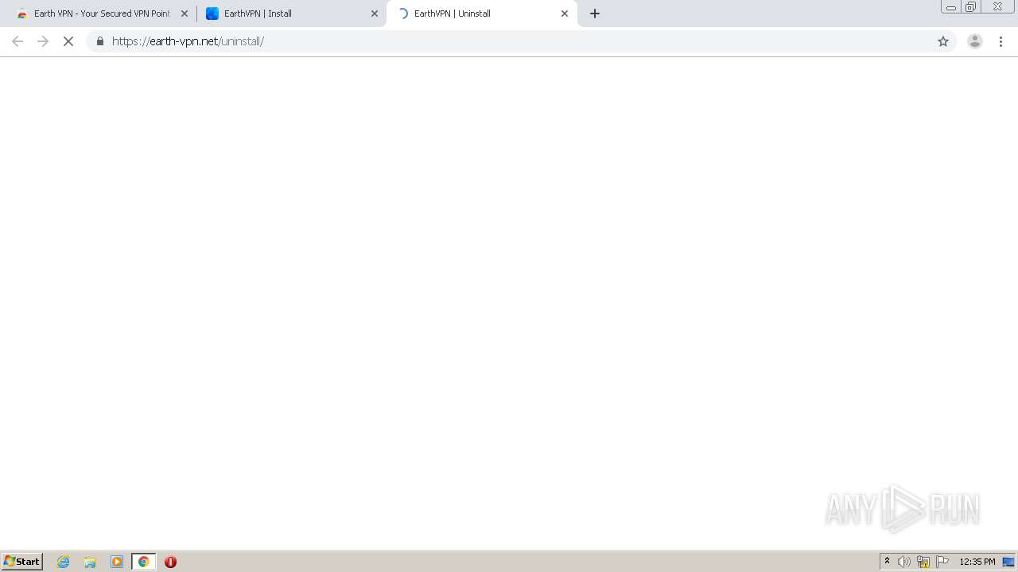Image resolution: width=1018 pixels, height=572 pixels.
Task: Close the Earth VPN - Your Secured VPN Point tab
Action: pyautogui.click(x=185, y=14)
